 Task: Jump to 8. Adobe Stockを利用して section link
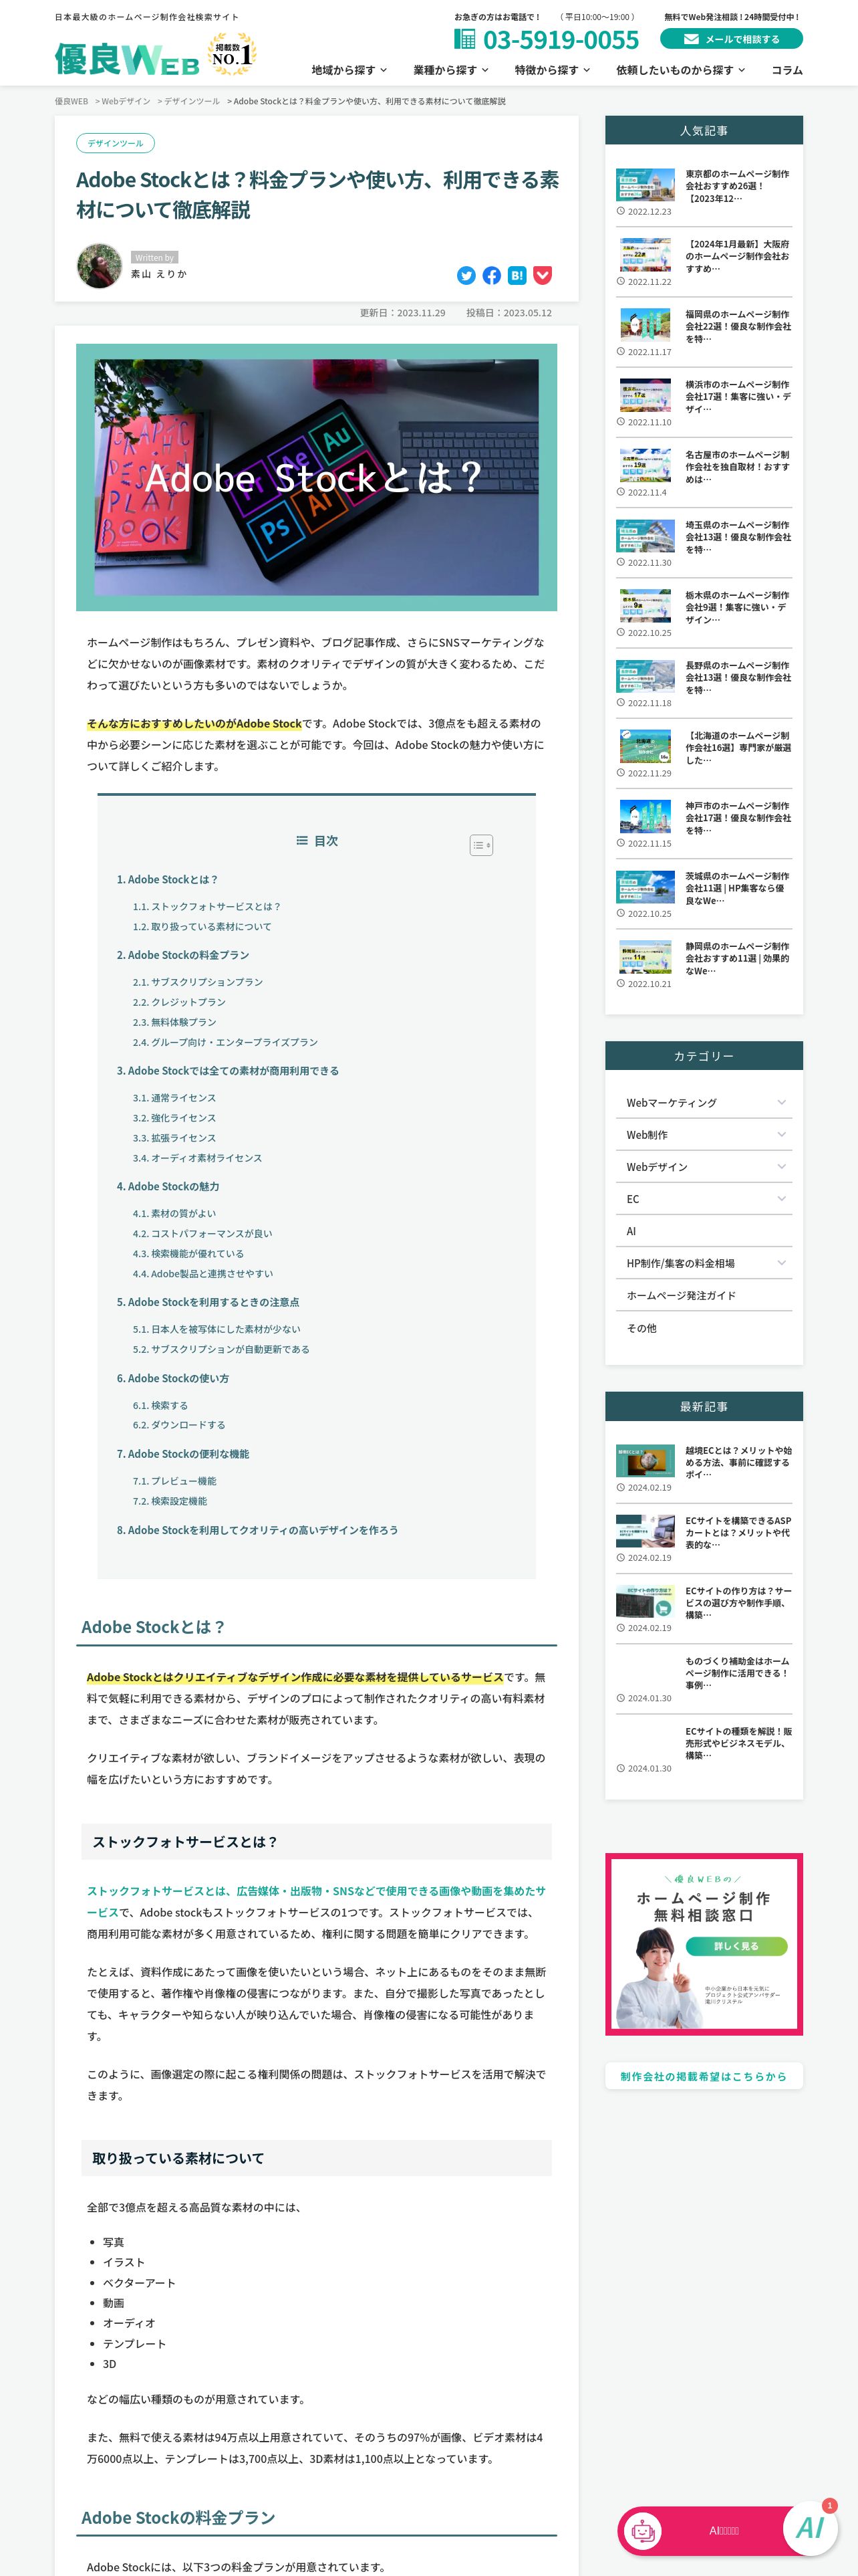257,1530
